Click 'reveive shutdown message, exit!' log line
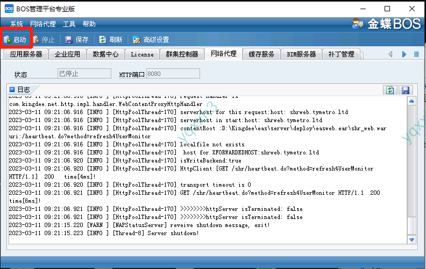The height and width of the screenshot is (269, 426). [x=139, y=225]
